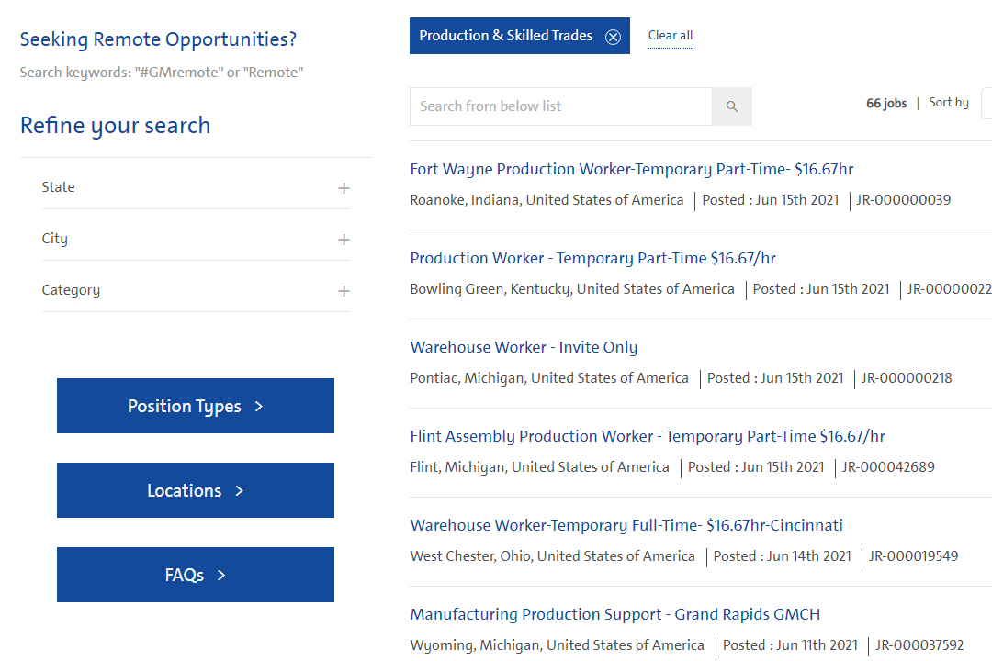This screenshot has height=661, width=992.
Task: Open the Position Types button
Action: [196, 406]
